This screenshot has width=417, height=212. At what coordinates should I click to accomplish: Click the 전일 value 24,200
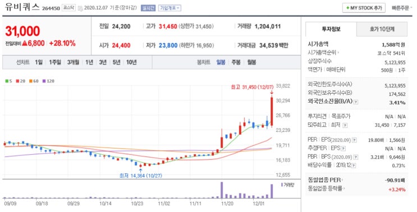point(121,26)
